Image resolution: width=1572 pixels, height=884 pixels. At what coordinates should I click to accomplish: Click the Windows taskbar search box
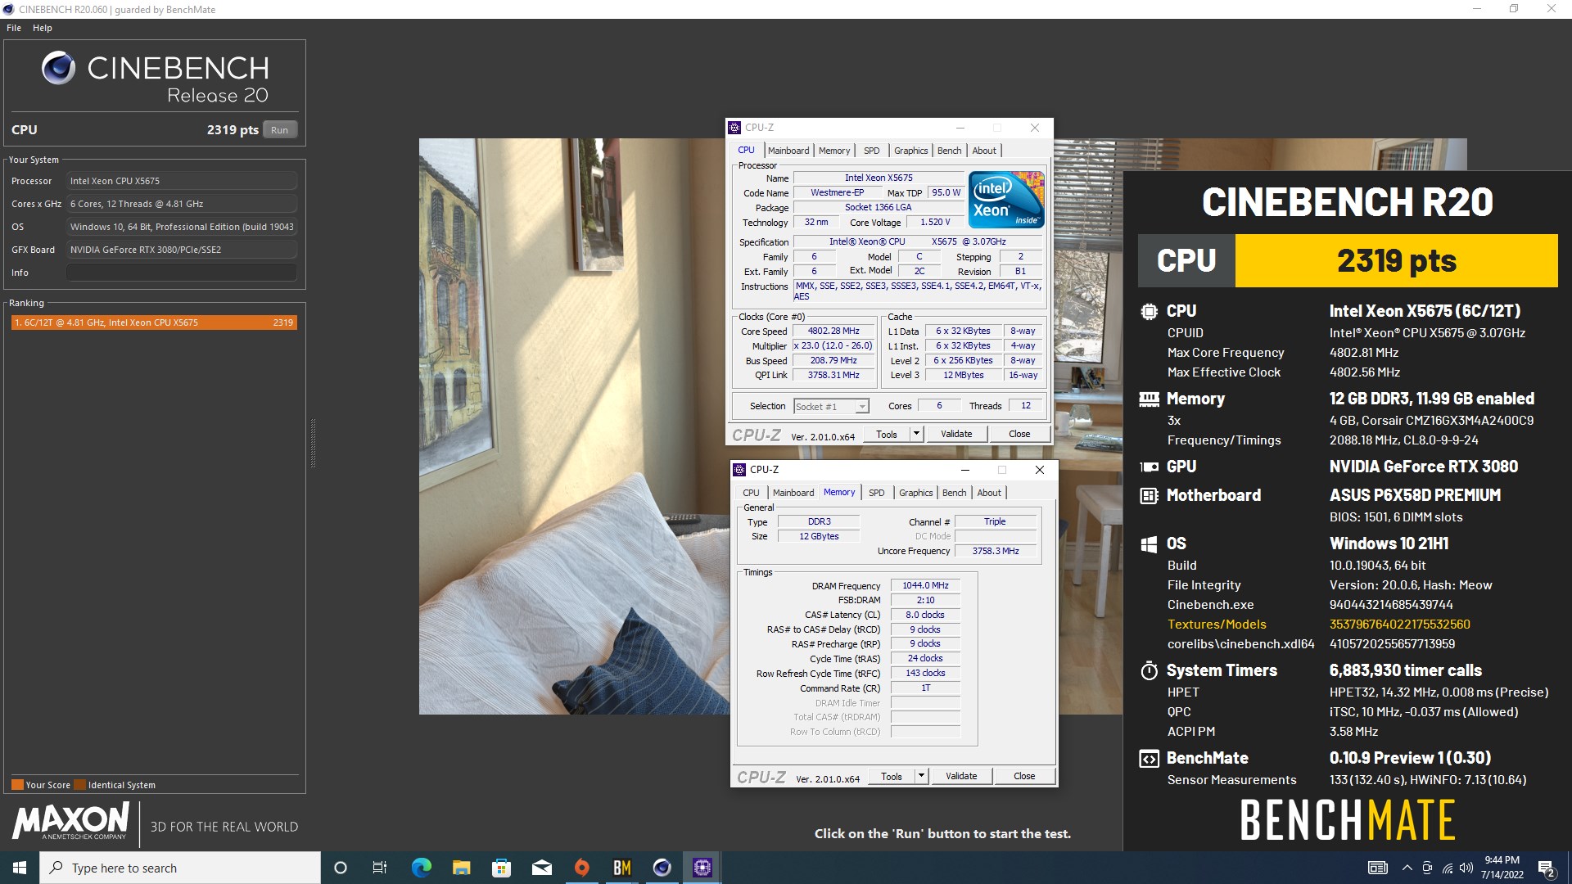(x=180, y=868)
